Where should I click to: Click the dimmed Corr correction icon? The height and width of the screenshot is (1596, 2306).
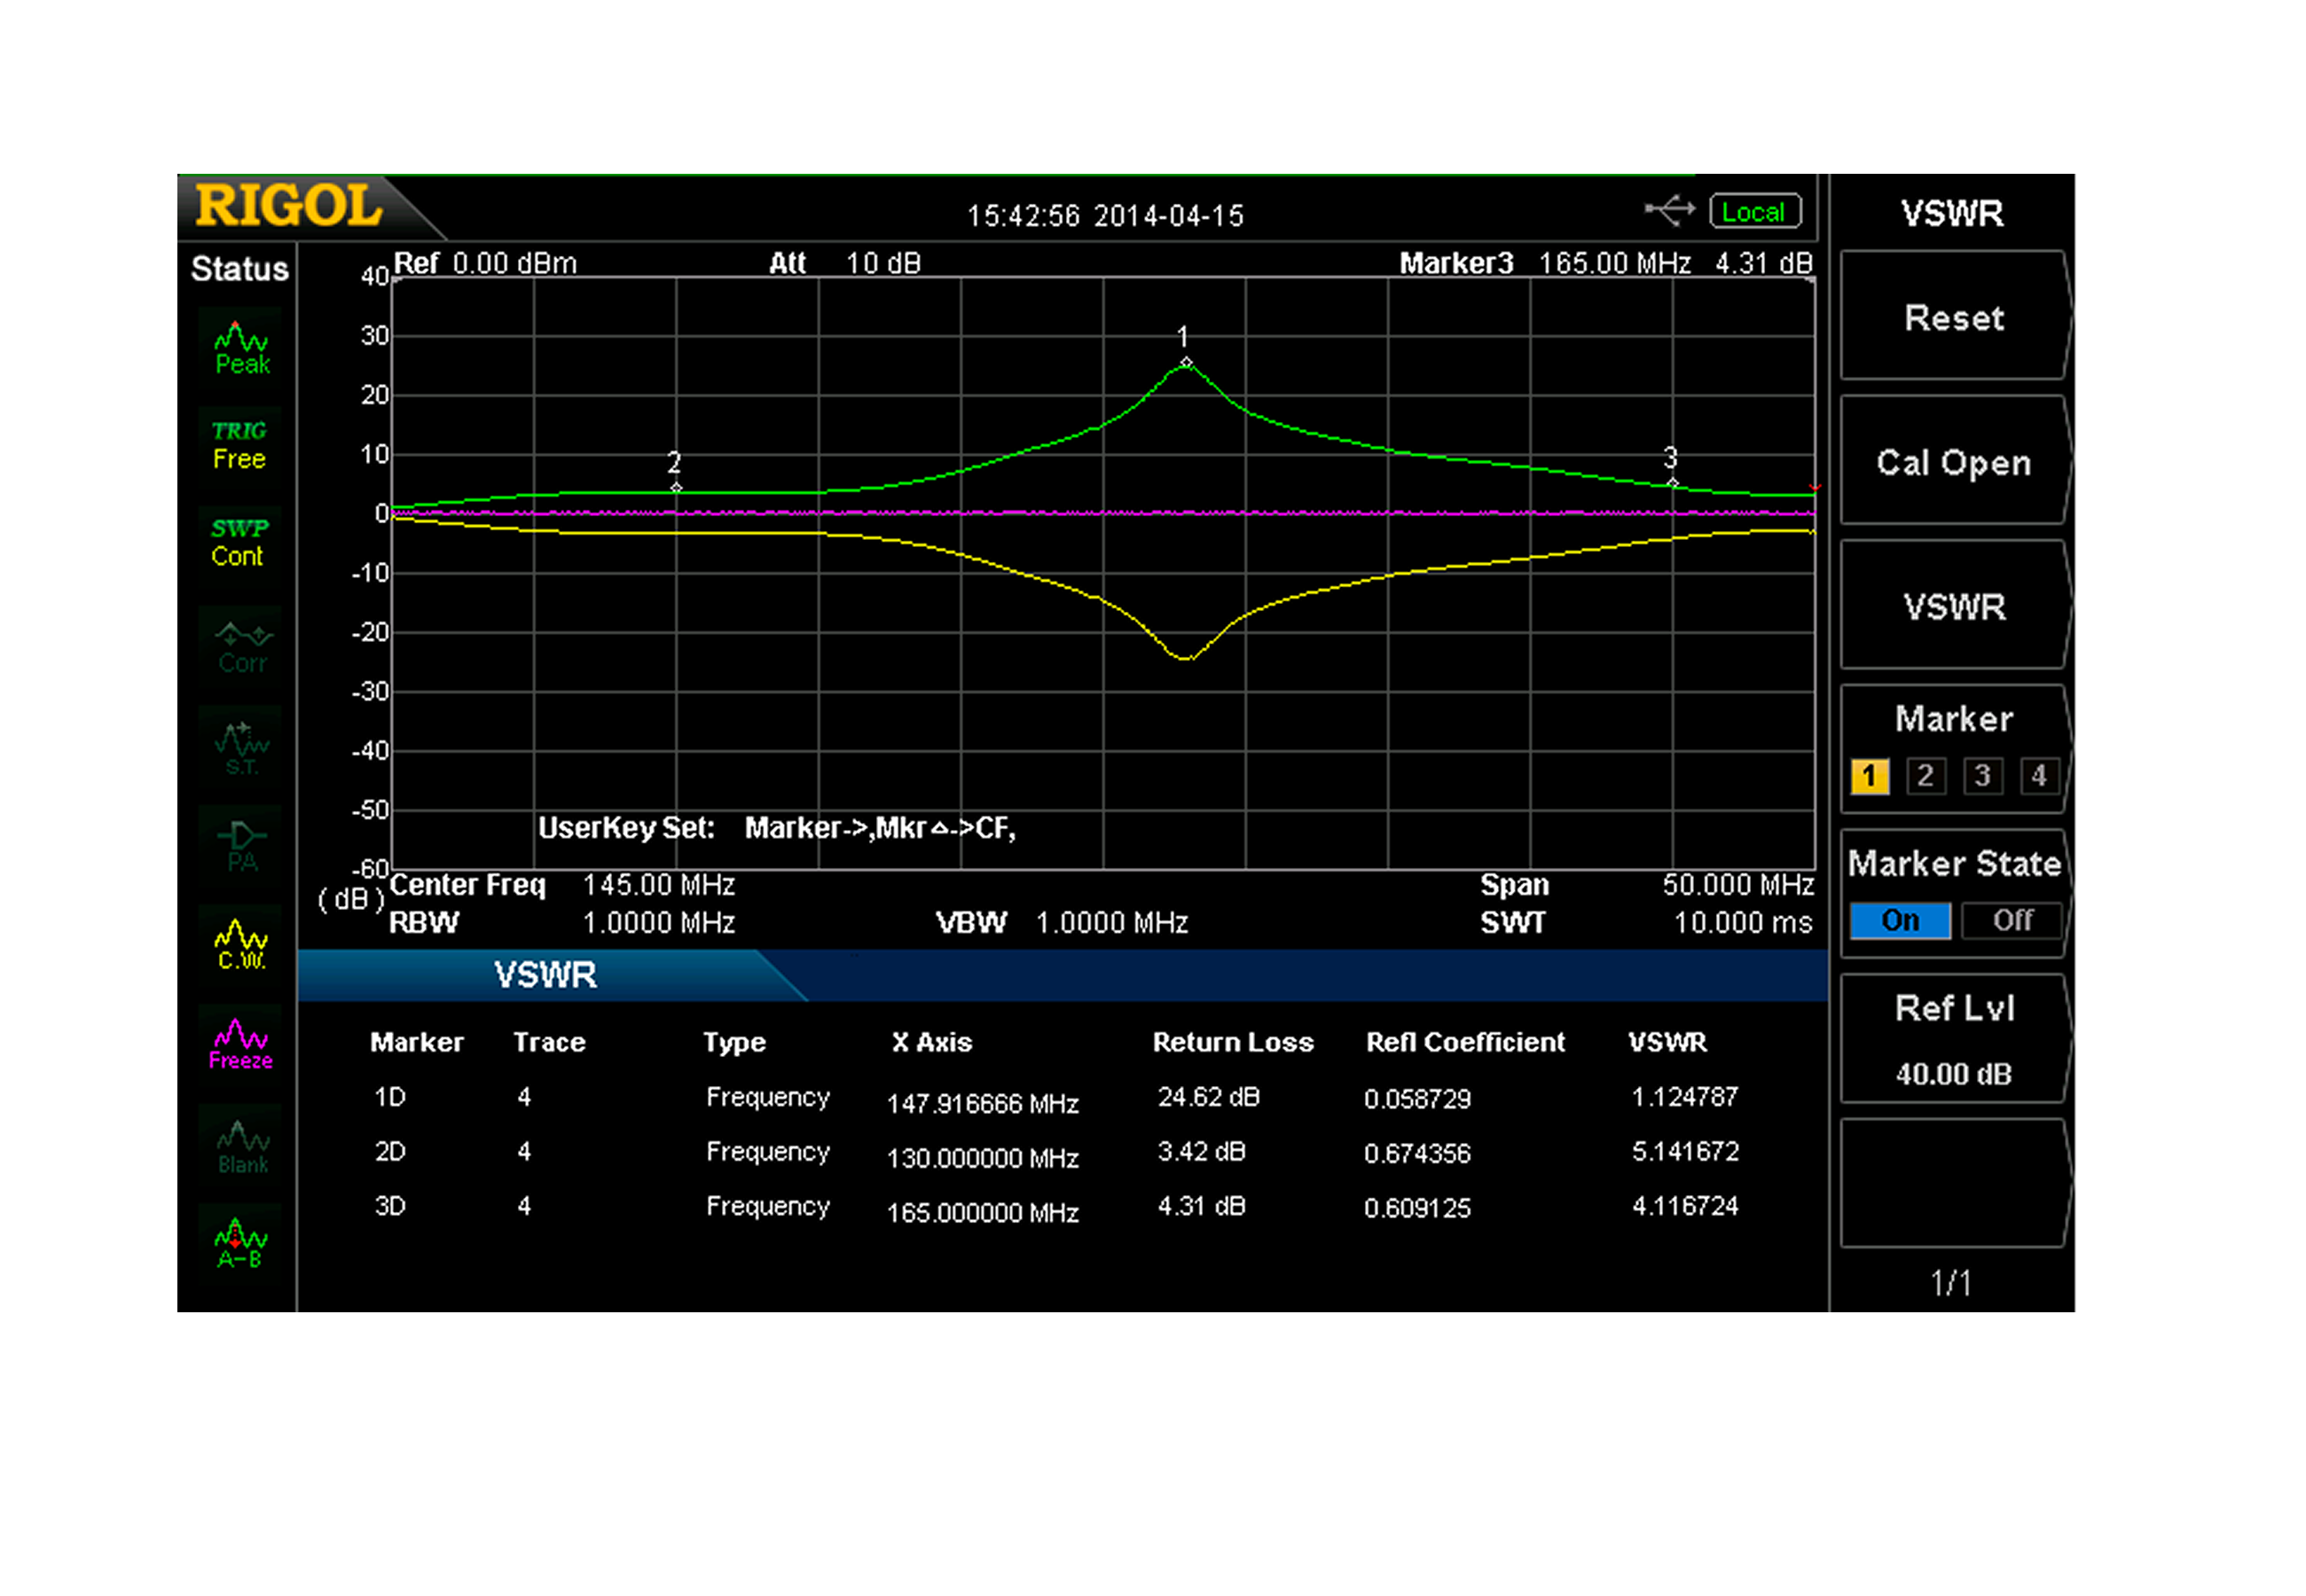click(240, 647)
